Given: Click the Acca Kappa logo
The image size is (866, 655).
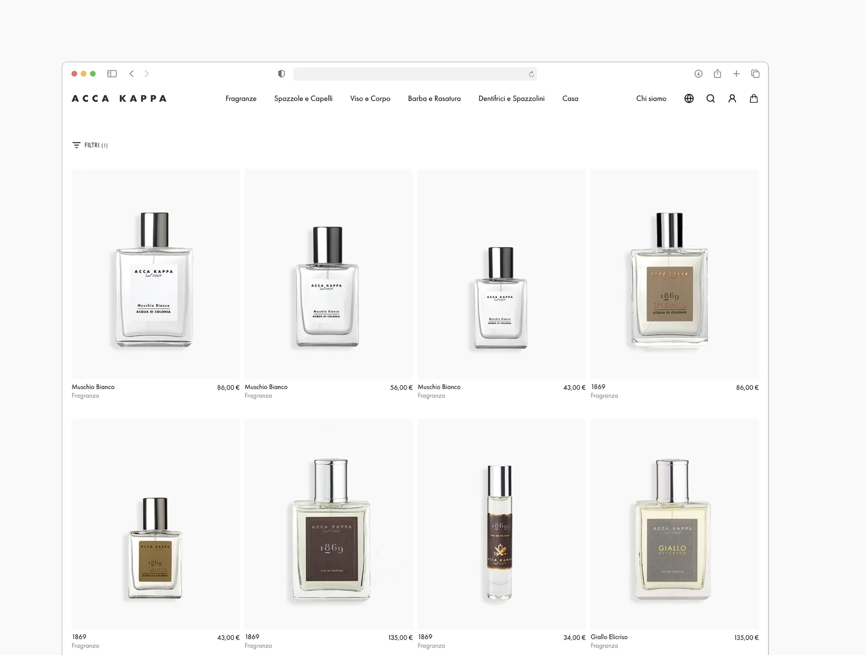Looking at the screenshot, I should pyautogui.click(x=119, y=98).
